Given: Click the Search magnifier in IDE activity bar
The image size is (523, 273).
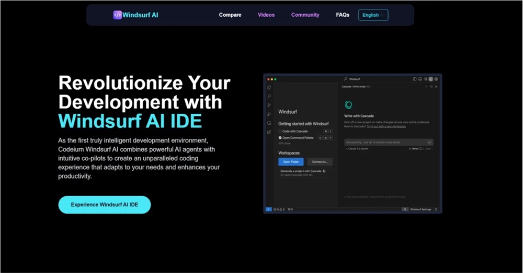Looking at the screenshot, I should [269, 97].
